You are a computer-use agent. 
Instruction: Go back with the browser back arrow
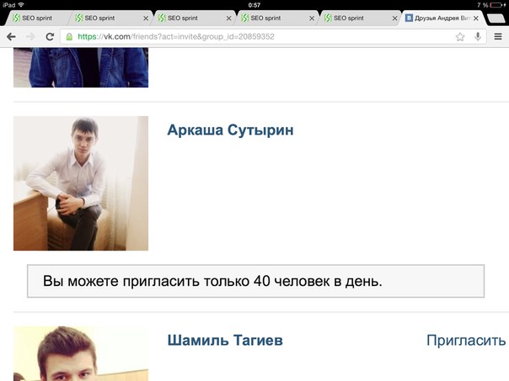click(11, 37)
